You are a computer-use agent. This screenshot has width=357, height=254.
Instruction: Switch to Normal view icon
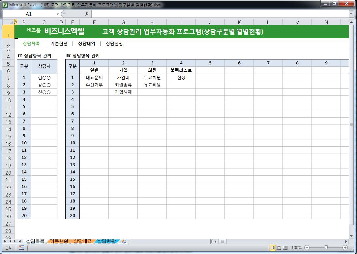273,248
